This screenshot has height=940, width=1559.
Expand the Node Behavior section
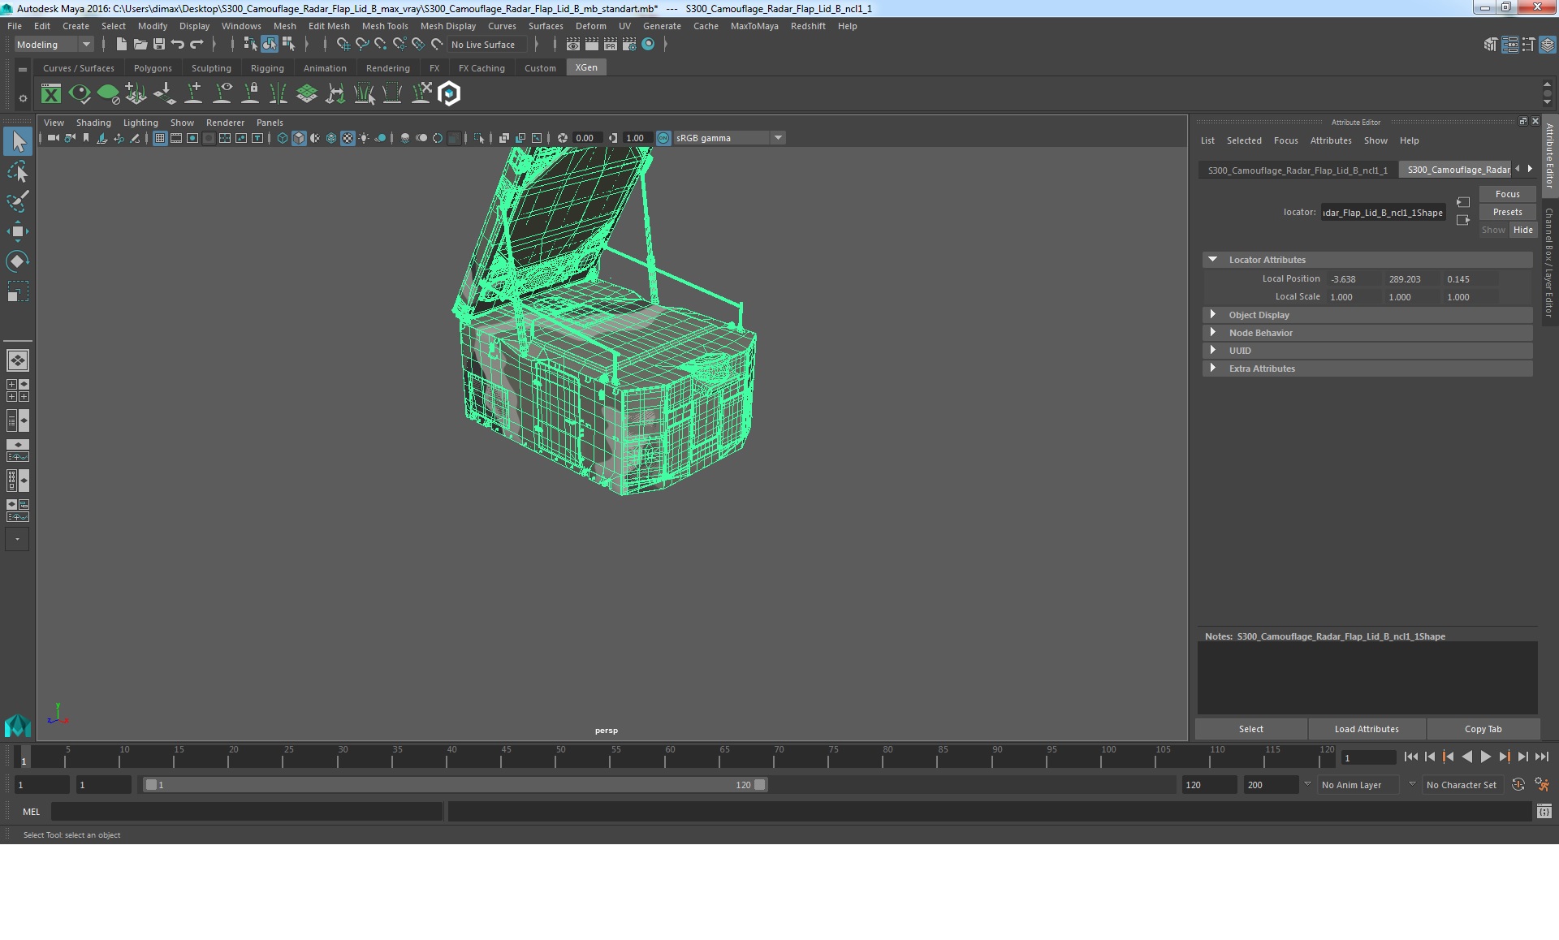(x=1367, y=333)
